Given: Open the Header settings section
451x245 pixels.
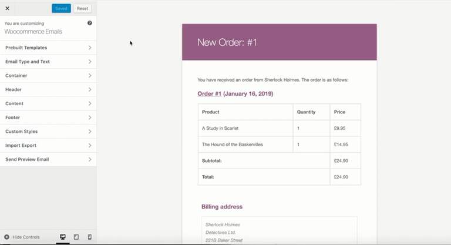Looking at the screenshot, I should pyautogui.click(x=48, y=89).
